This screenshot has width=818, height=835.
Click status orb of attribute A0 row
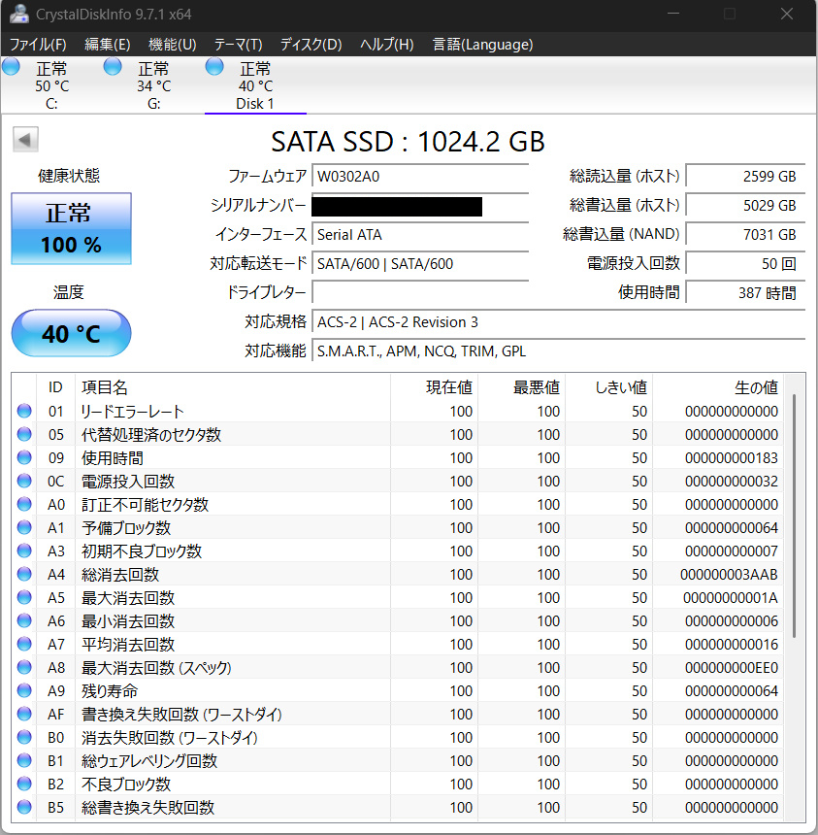coord(24,504)
